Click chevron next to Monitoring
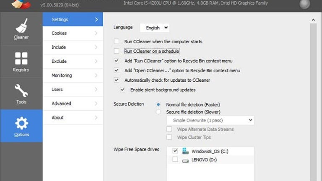 click(x=96, y=75)
